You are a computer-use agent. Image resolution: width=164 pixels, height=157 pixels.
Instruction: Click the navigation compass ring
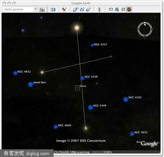(x=145, y=30)
